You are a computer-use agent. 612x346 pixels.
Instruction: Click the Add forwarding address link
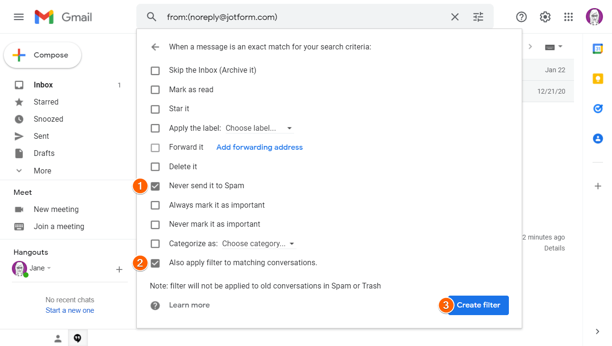click(x=259, y=147)
